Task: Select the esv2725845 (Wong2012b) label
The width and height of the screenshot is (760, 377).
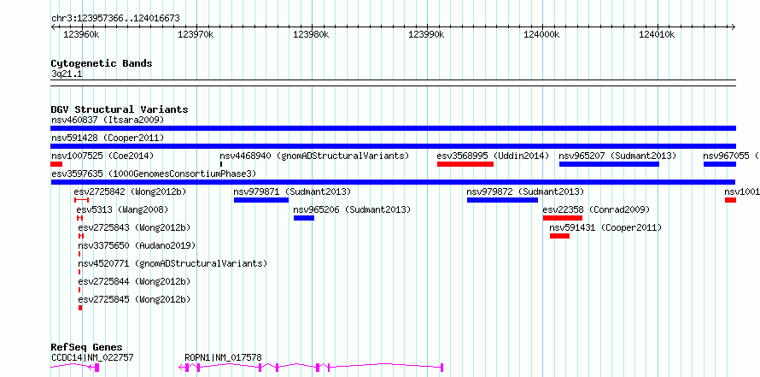Action: [x=134, y=299]
